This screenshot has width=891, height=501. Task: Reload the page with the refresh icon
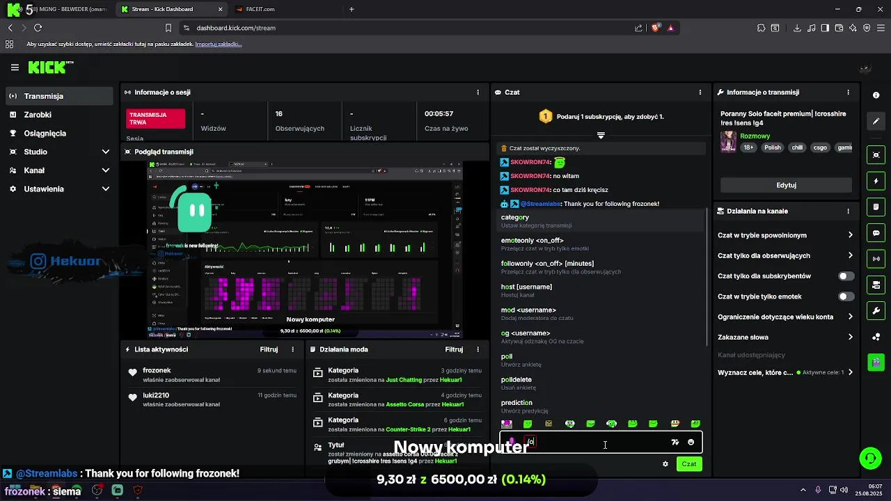tap(38, 28)
